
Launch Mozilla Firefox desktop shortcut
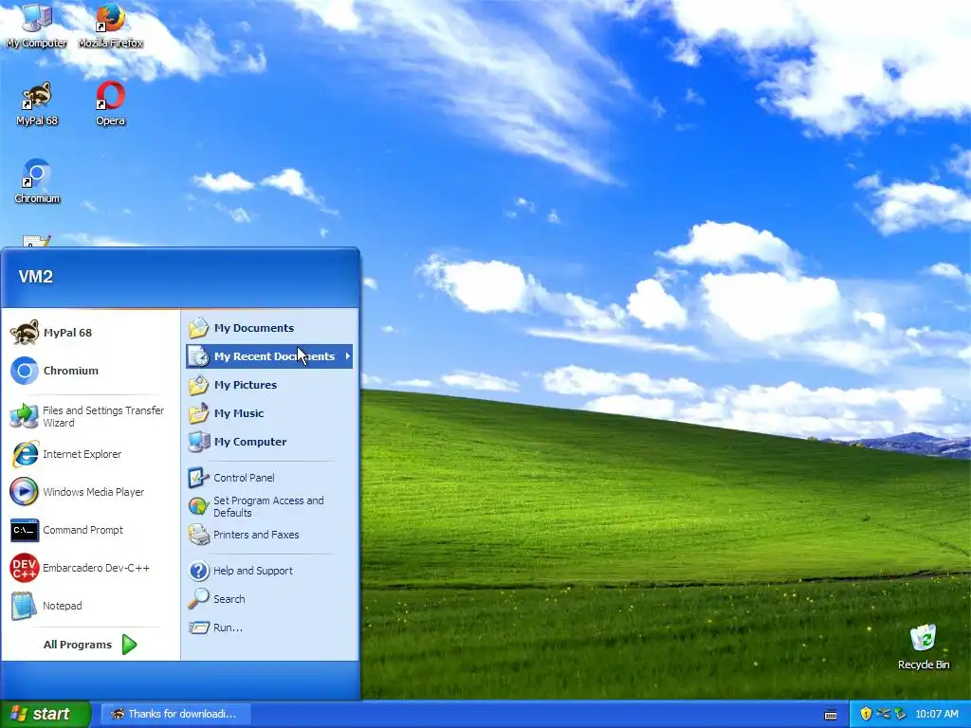coord(110,25)
